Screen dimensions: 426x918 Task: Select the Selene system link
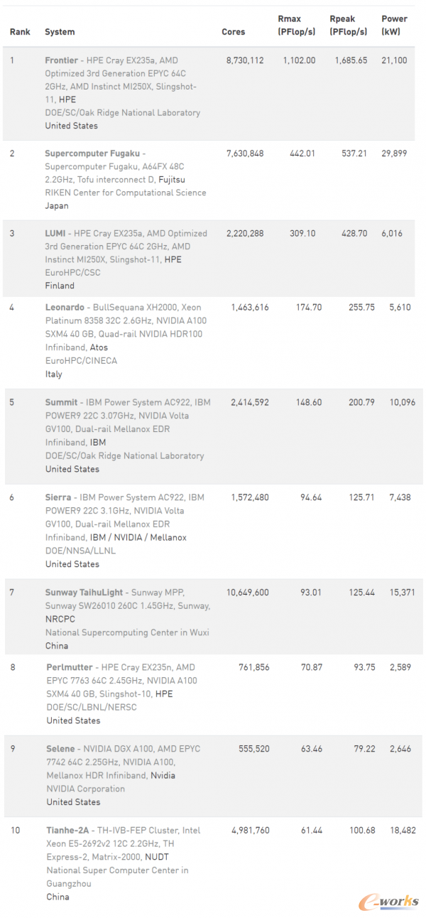click(60, 749)
